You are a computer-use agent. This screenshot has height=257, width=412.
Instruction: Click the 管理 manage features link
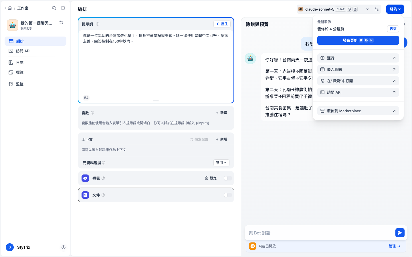coord(395,246)
